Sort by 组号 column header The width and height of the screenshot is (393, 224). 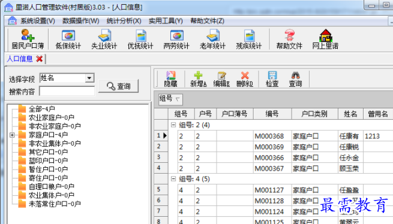(x=181, y=114)
